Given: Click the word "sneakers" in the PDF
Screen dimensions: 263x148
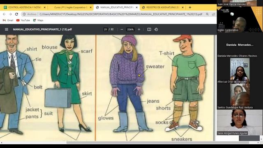Looking at the screenshot, I should [182, 139].
